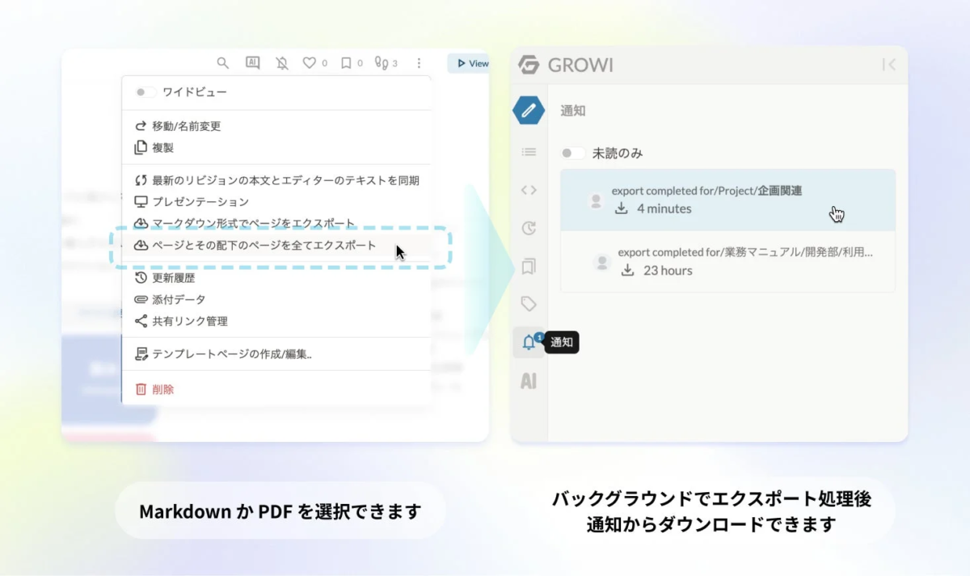
Task: Toggle the crossed-out watch bell on
Action: pos(282,62)
